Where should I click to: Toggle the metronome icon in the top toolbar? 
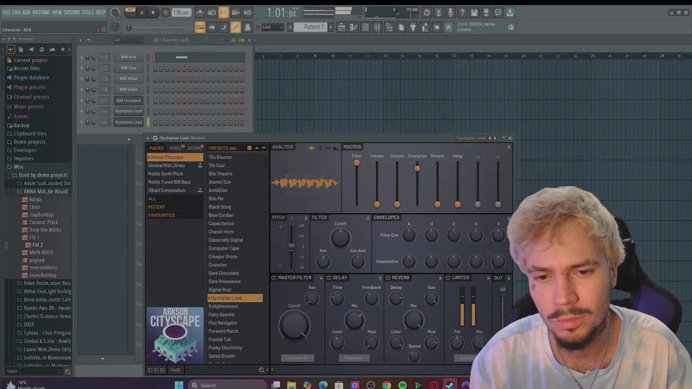click(200, 12)
